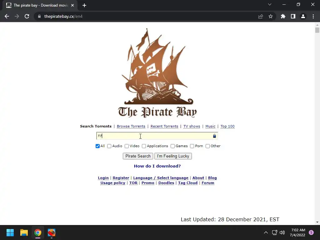This screenshot has width=320, height=240.
Task: Open the clock and date 7:02 AM
Action: coord(297,232)
